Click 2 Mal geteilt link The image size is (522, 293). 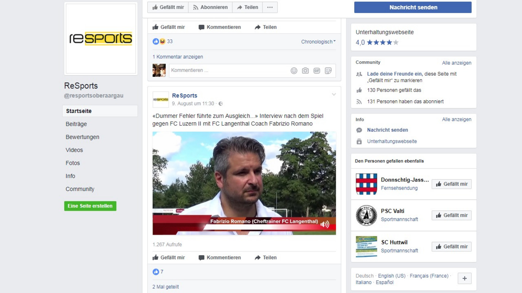click(x=166, y=287)
